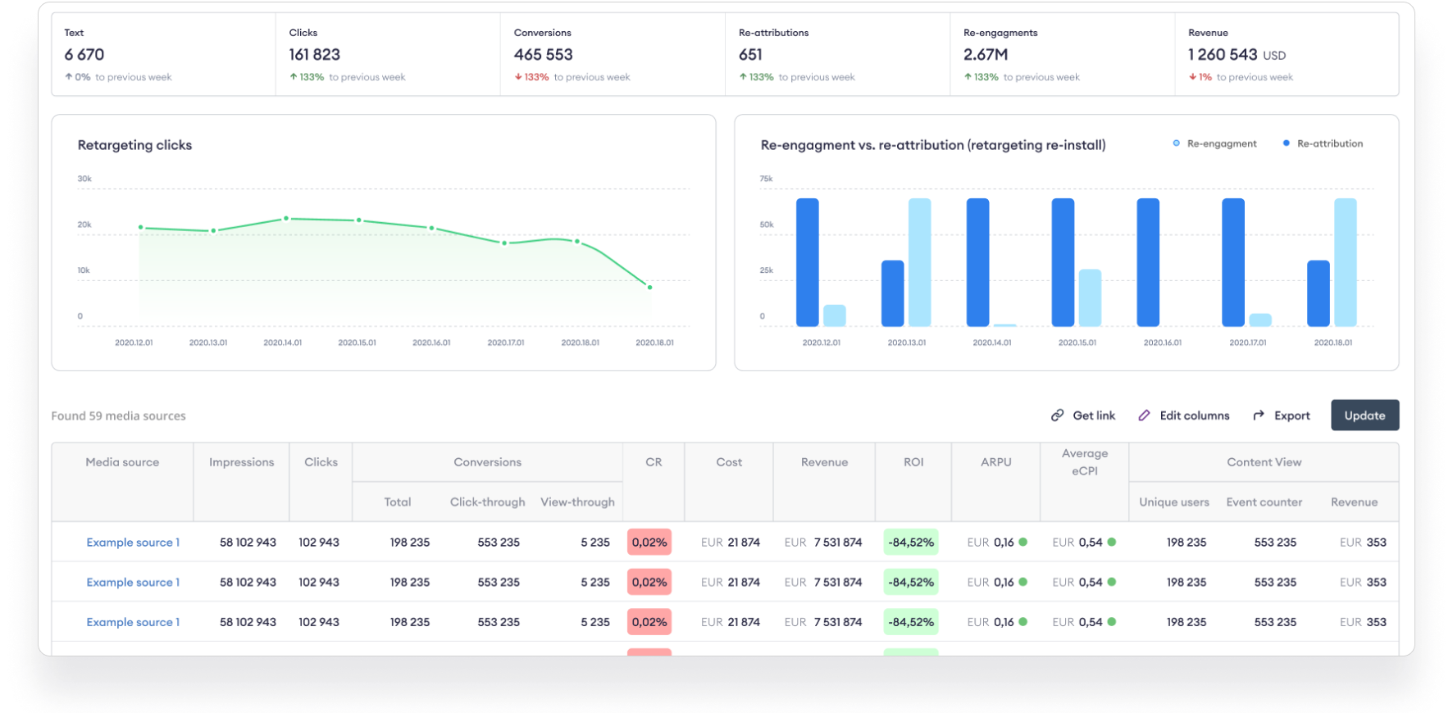Click first row's green ARPU status dot
The width and height of the screenshot is (1453, 713).
click(x=1023, y=542)
